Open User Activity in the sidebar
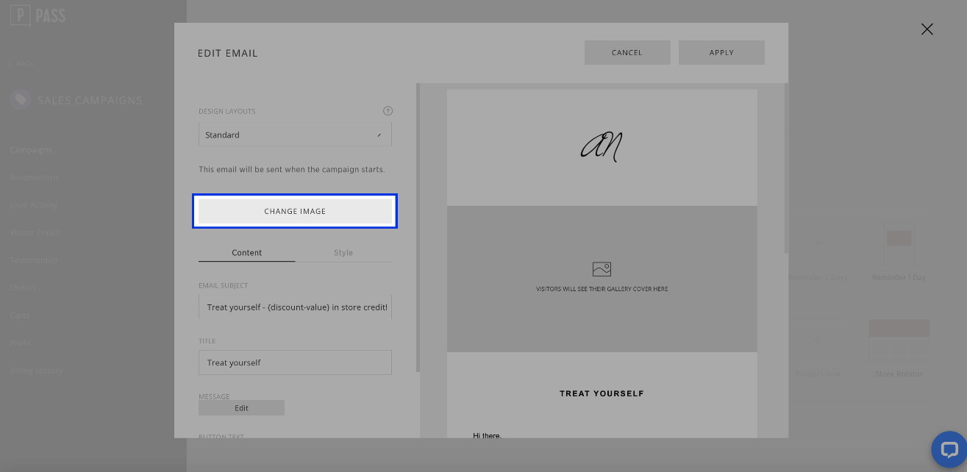 33,205
